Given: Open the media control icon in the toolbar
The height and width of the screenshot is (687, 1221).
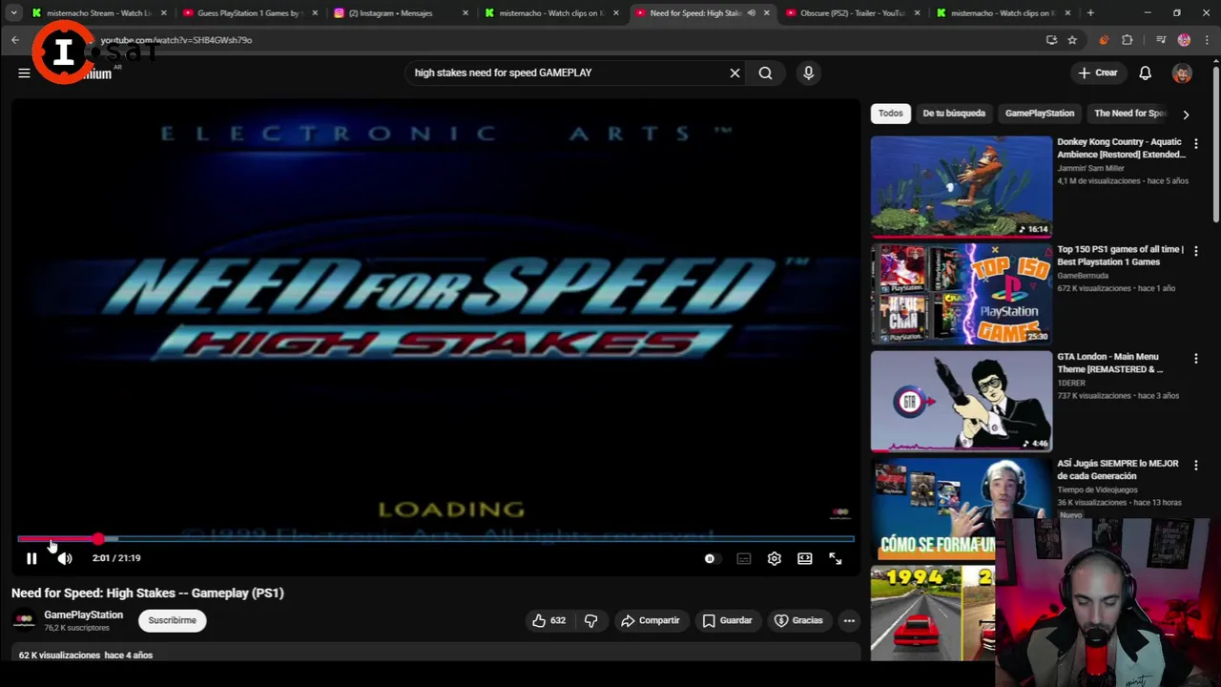Looking at the screenshot, I should tap(1161, 40).
